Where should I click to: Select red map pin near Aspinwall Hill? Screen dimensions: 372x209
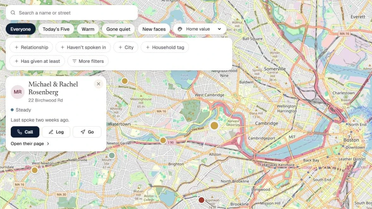pos(201,200)
